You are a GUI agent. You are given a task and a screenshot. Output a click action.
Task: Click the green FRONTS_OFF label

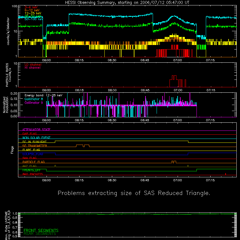point(31,170)
